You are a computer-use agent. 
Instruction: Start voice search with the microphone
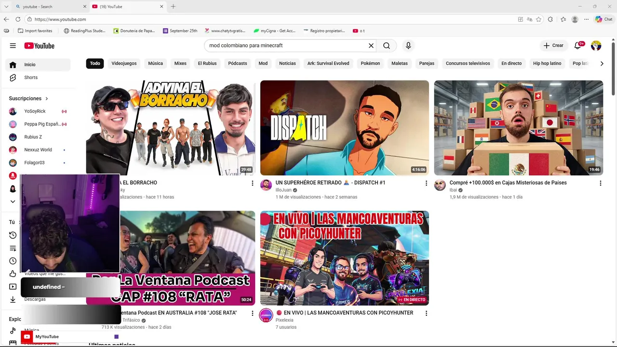tap(408, 46)
